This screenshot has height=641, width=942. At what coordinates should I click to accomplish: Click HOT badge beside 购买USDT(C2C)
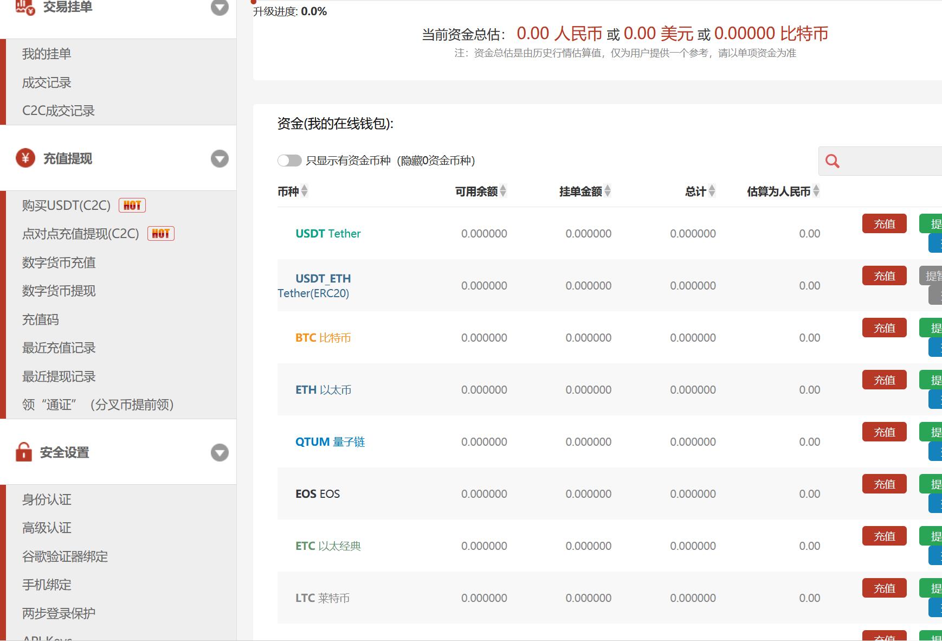(x=132, y=205)
